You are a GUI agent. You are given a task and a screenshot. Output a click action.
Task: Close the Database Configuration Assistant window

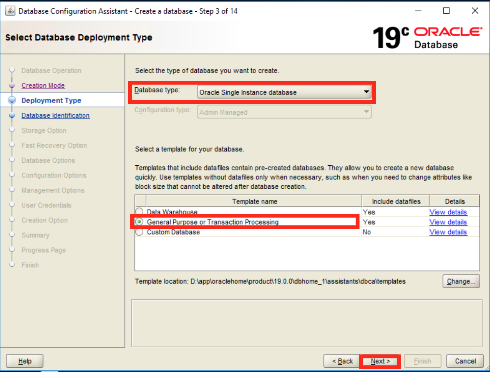(475, 11)
